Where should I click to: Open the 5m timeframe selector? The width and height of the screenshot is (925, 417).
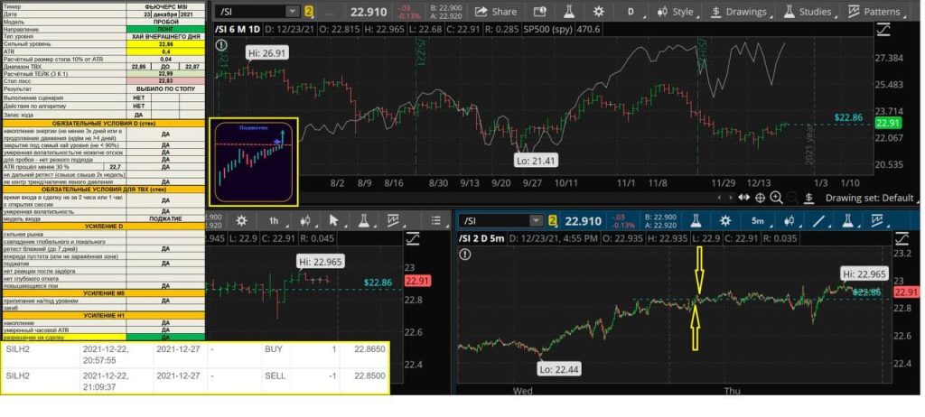760,220
